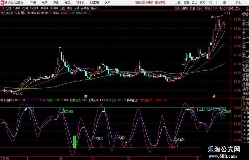The image size is (249, 160).
Task: Toggle the left sidebar panel icon
Action: (2, 8)
